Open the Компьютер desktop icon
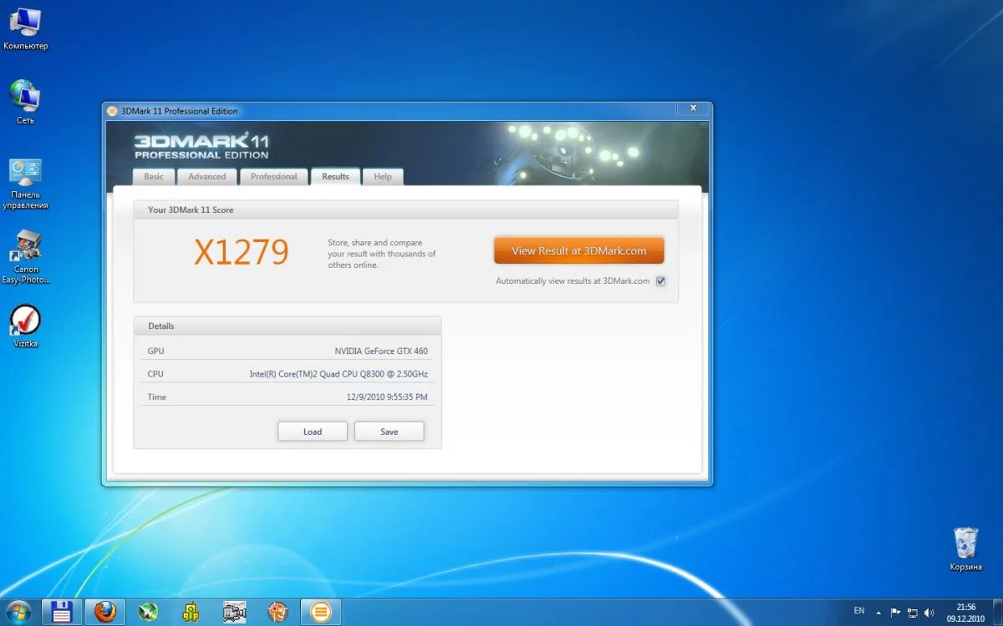This screenshot has height=626, width=1003. [x=26, y=28]
